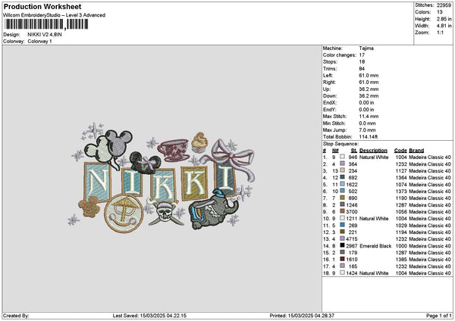The width and height of the screenshot is (455, 321).
Task: Select the Up value 36.2 mm
Action: pyautogui.click(x=369, y=89)
